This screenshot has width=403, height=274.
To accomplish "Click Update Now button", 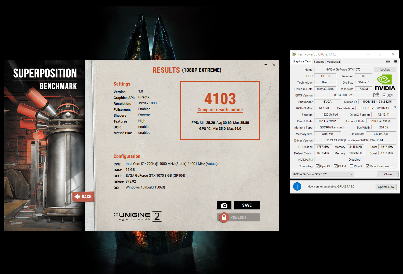I will point(386,187).
